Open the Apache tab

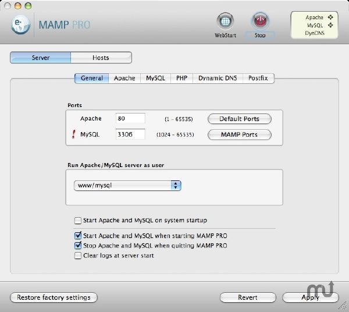124,79
